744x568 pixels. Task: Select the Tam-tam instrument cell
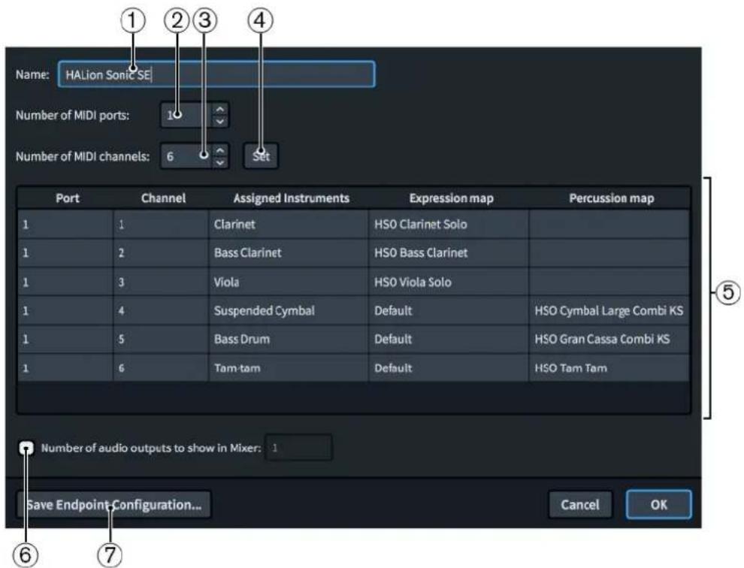click(289, 367)
